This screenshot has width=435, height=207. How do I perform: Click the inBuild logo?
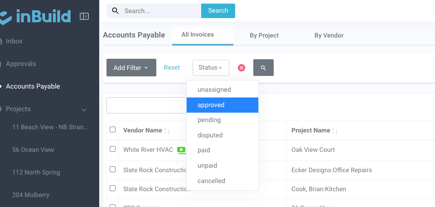point(35,16)
